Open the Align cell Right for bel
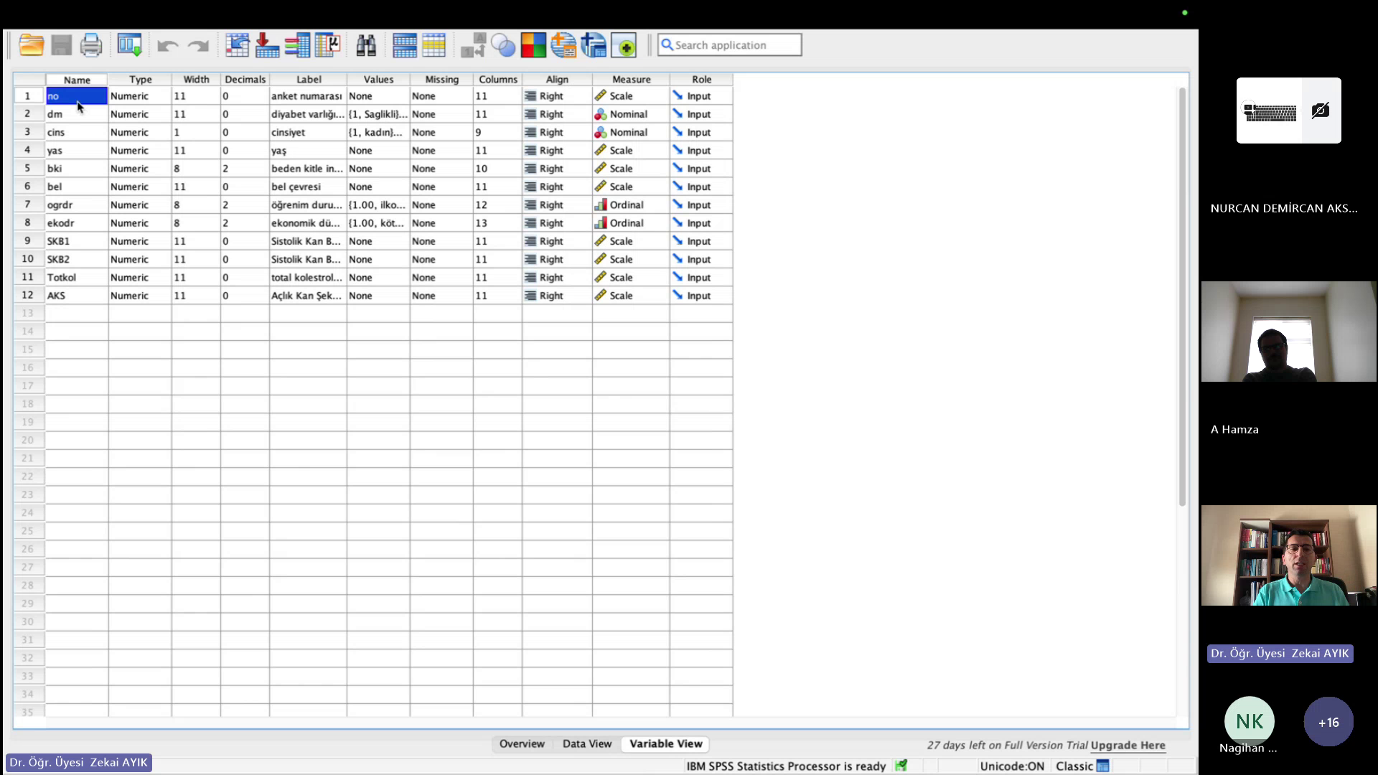1378x775 pixels. pos(557,187)
